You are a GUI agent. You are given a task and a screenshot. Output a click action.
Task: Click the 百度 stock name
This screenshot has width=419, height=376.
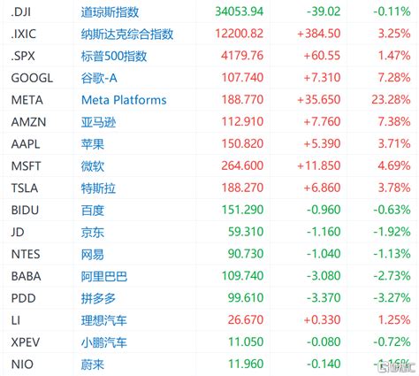pyautogui.click(x=93, y=211)
